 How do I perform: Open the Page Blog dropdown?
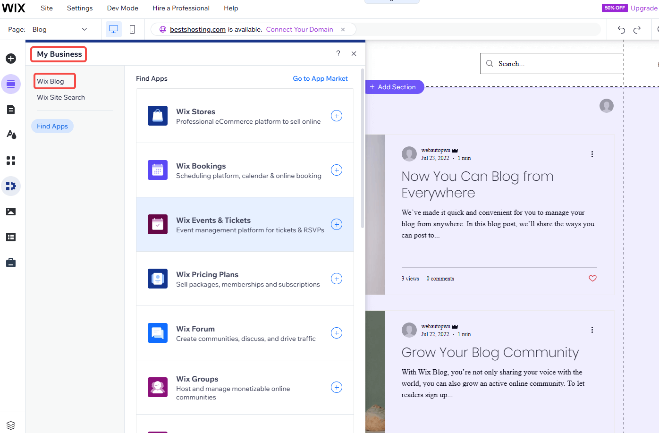(x=59, y=29)
